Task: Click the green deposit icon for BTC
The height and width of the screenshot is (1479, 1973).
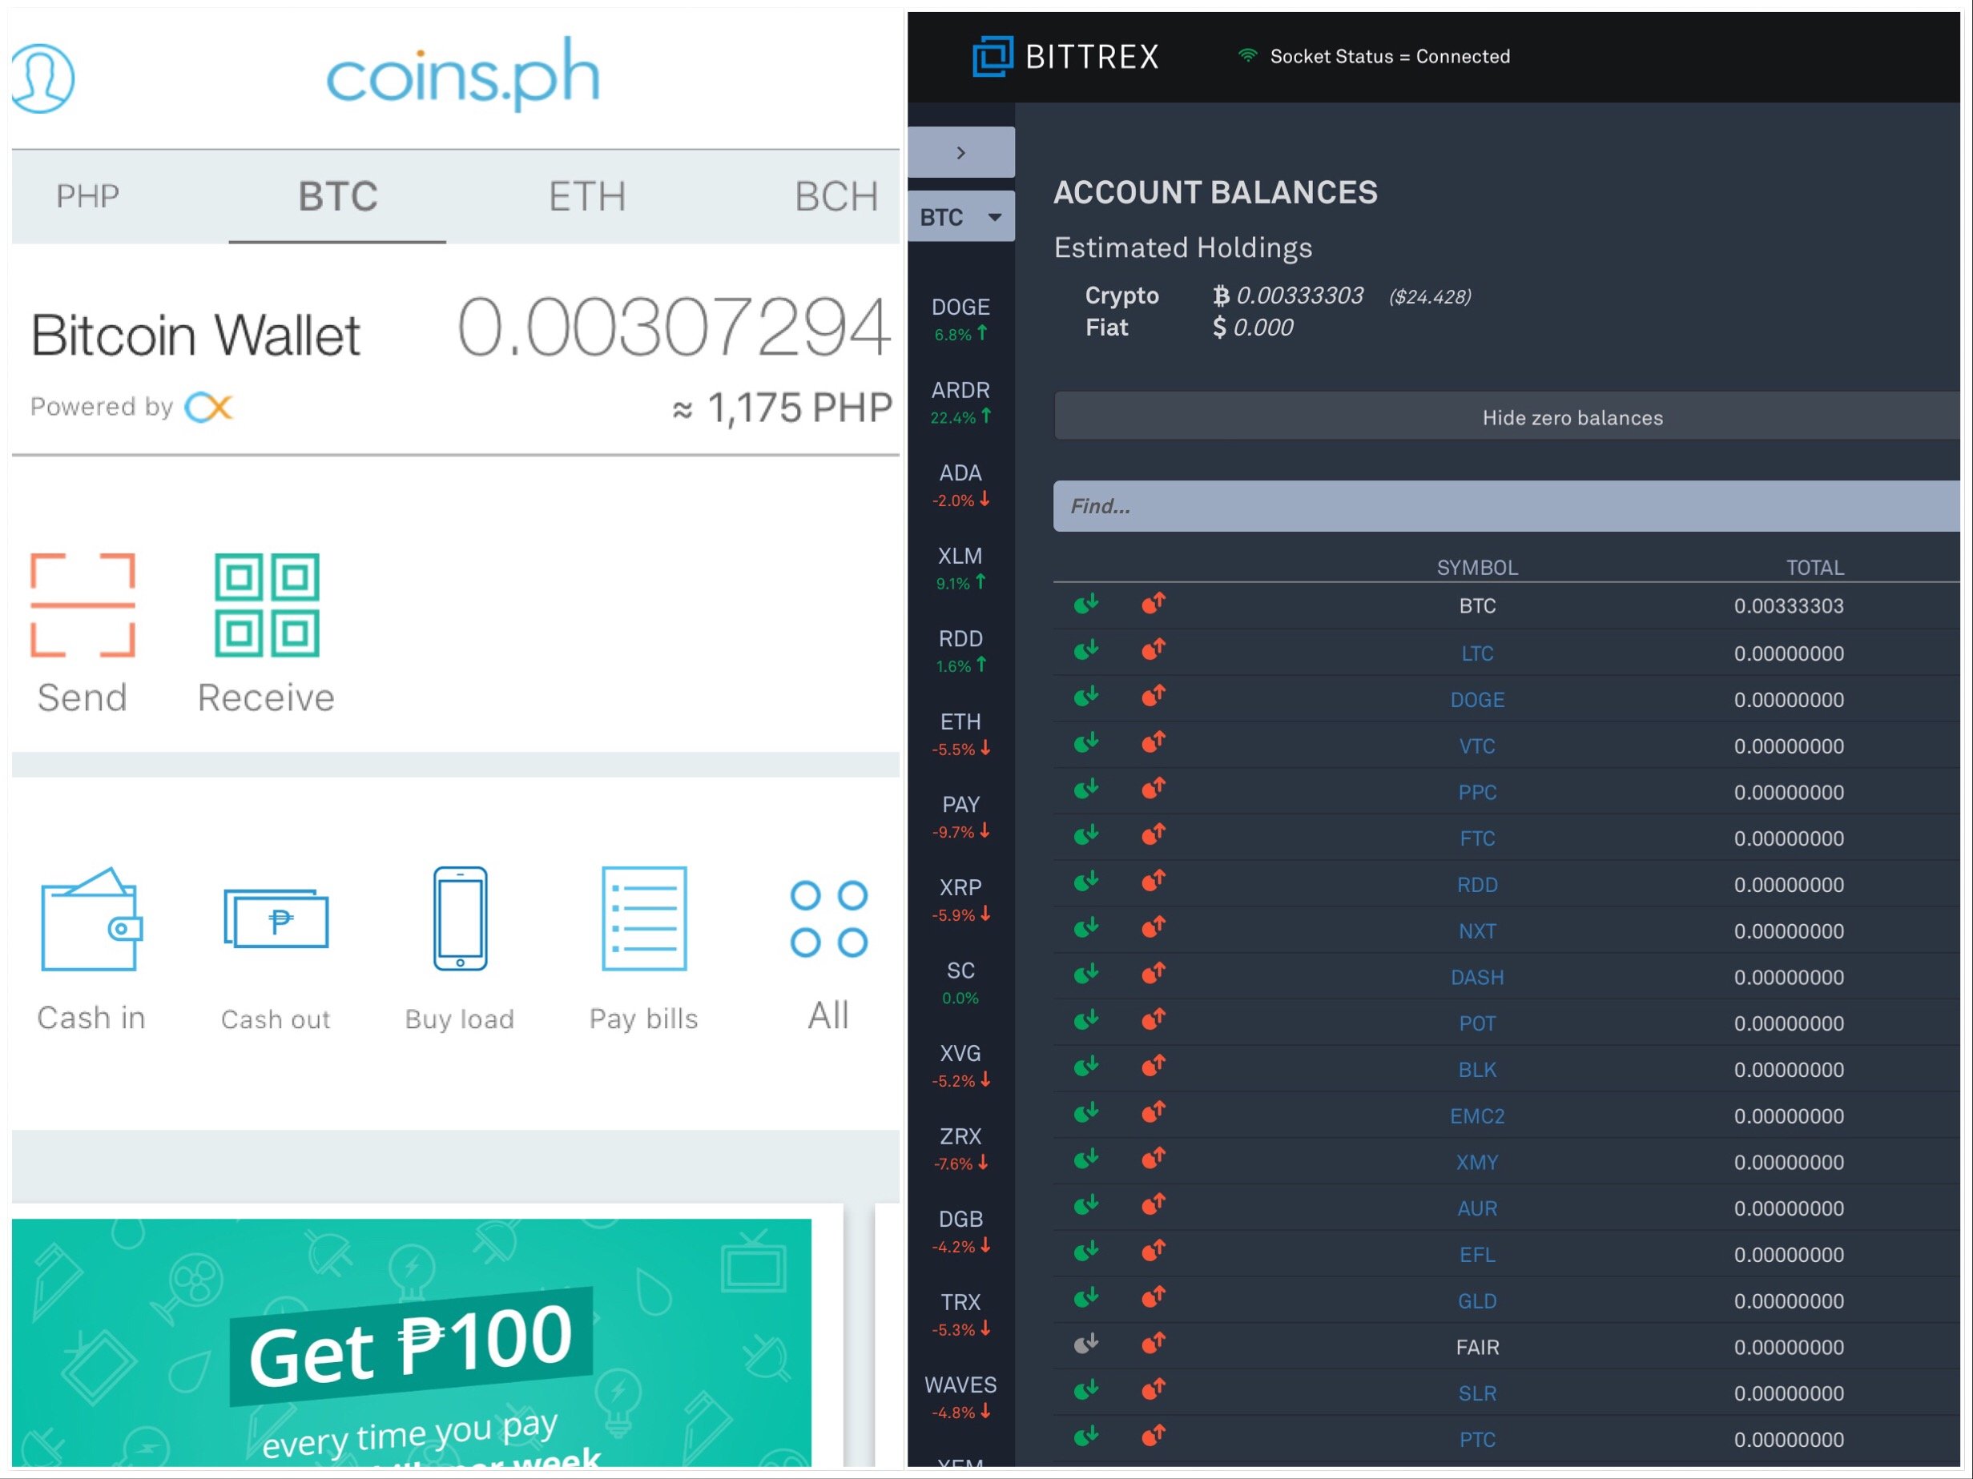Action: (1085, 605)
